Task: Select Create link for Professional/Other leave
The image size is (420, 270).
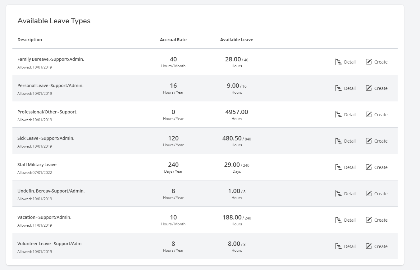Action: coord(381,115)
